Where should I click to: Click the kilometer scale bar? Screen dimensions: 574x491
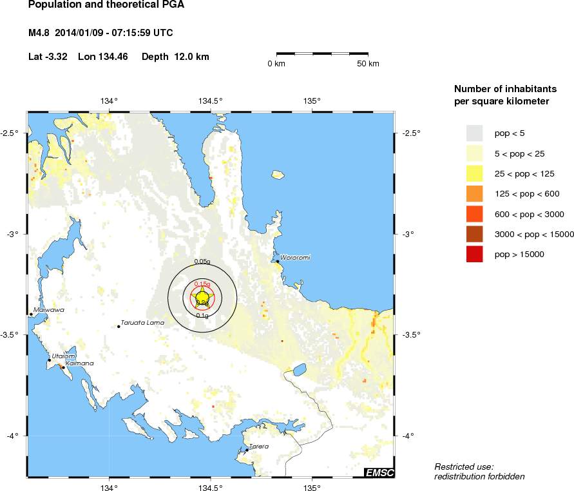322,53
